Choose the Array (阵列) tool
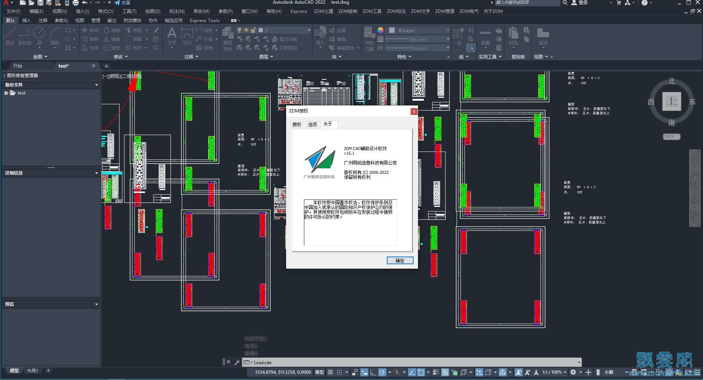 134,48
